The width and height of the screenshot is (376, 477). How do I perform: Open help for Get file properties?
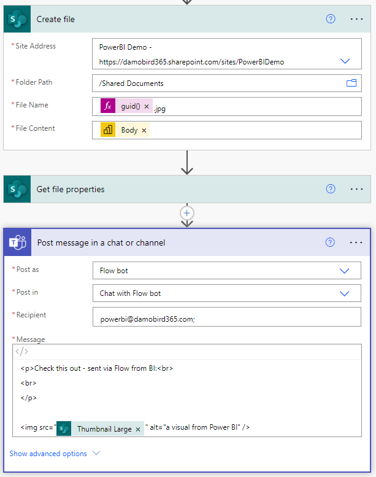click(331, 189)
